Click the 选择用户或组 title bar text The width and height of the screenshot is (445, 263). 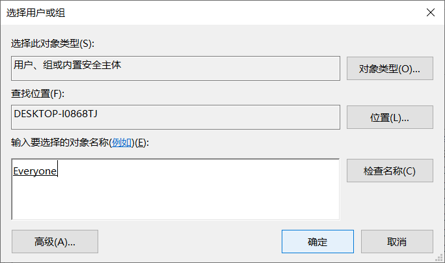coord(36,12)
